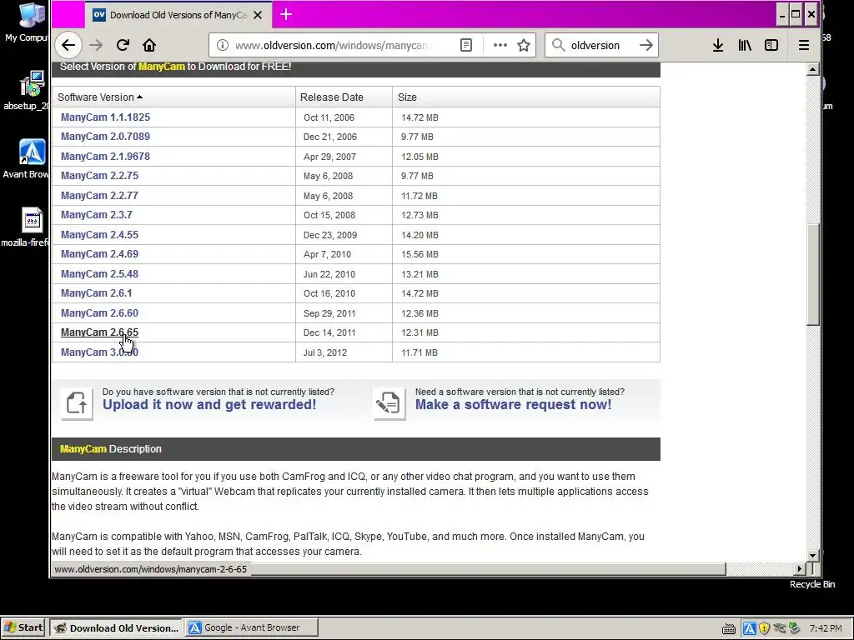Click the Avant Browser tray icon
The height and width of the screenshot is (640, 854).
[750, 628]
